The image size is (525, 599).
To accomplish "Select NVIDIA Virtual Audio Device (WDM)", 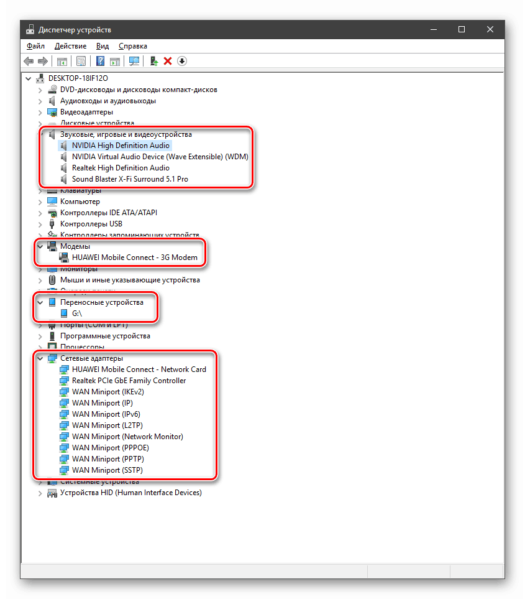I will 160,157.
